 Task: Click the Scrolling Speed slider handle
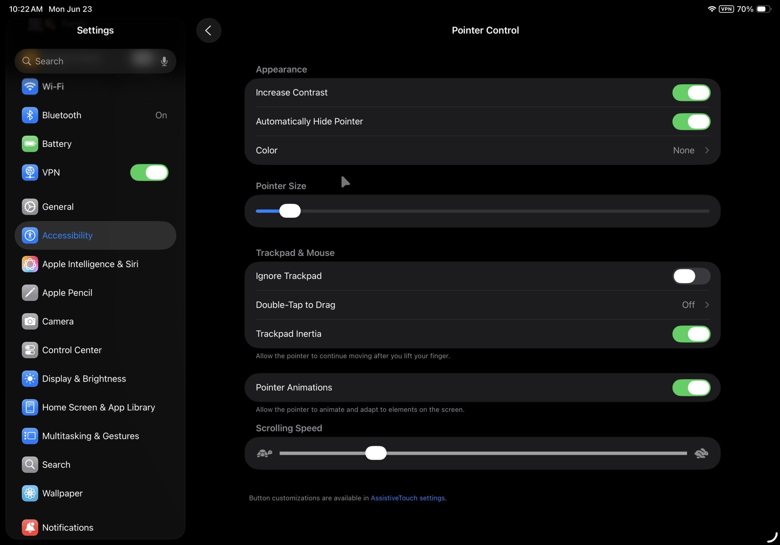376,453
